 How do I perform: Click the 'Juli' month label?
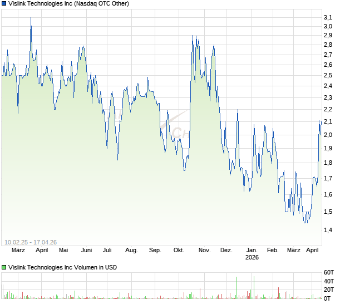[x=107, y=251]
